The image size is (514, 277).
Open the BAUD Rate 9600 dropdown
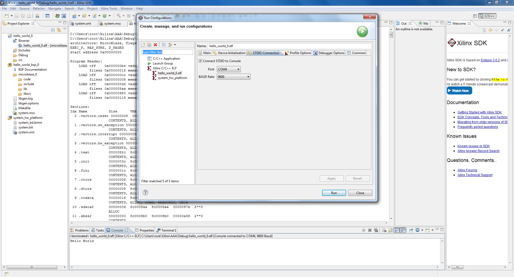point(233,77)
